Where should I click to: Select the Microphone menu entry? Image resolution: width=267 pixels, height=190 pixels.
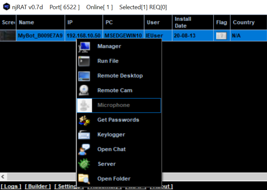click(x=119, y=105)
